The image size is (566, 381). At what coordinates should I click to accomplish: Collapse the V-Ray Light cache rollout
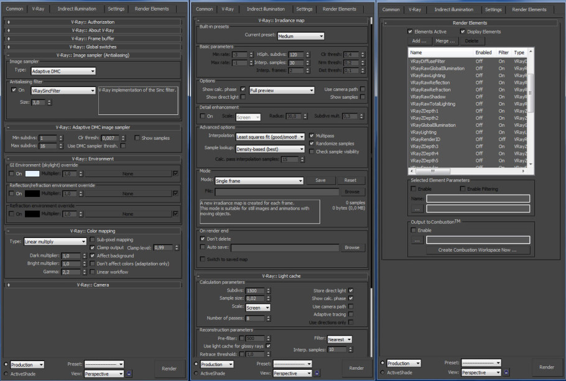pos(281,276)
